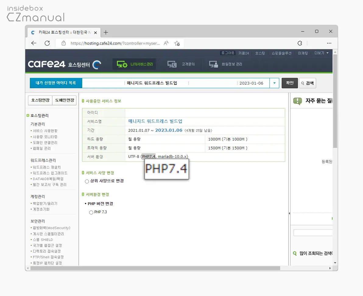
Task: Switch to the 나의서비스관리 tab
Action: 135,64
